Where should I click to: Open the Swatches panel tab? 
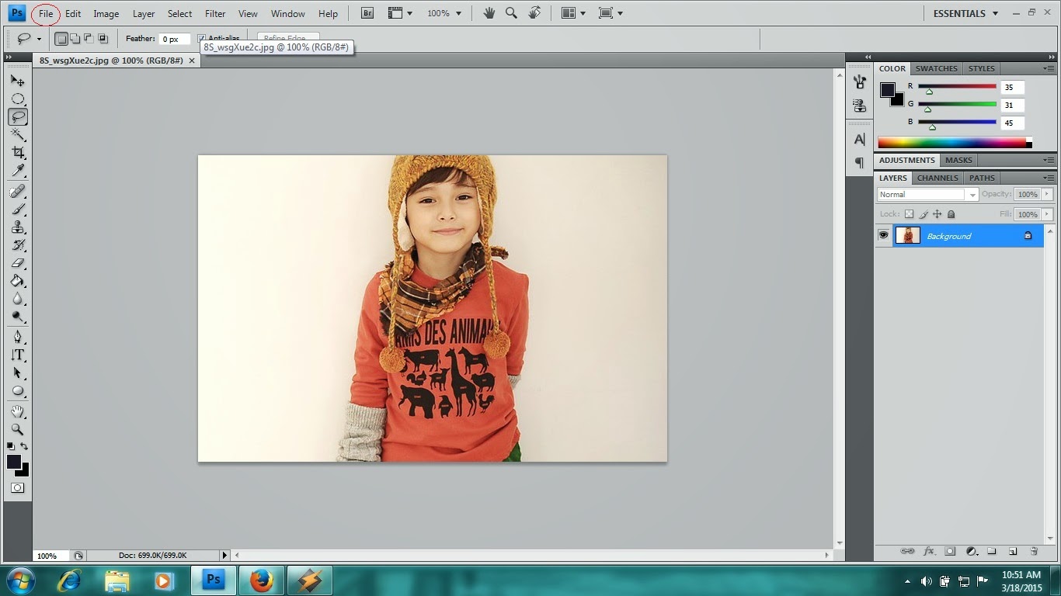(x=936, y=68)
